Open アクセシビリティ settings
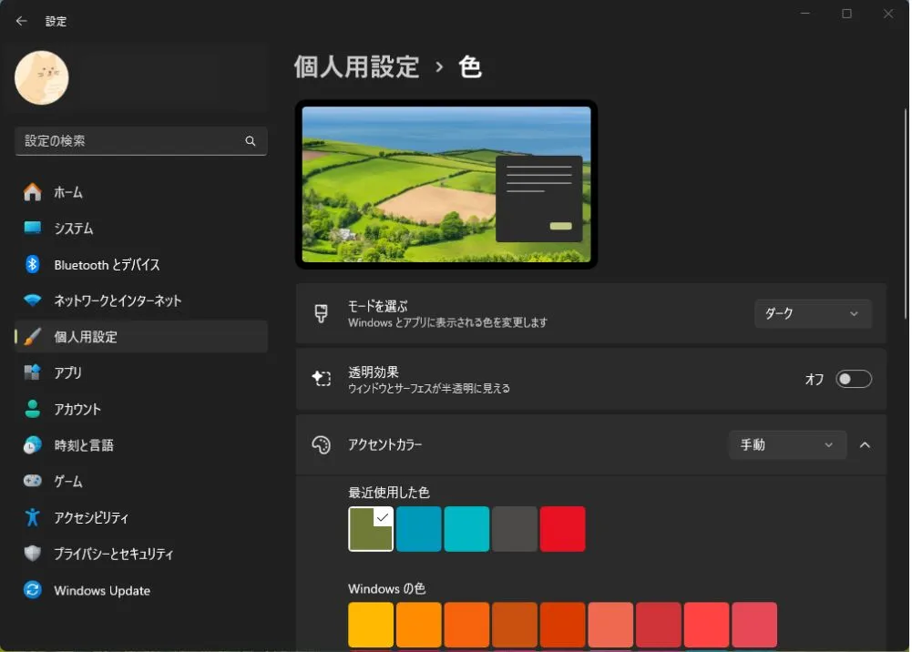This screenshot has width=912, height=652. tap(140, 517)
